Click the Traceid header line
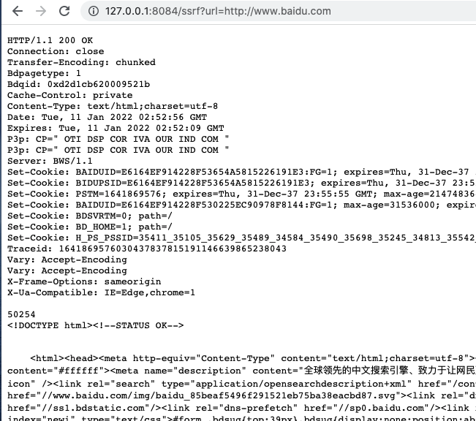 (147, 249)
